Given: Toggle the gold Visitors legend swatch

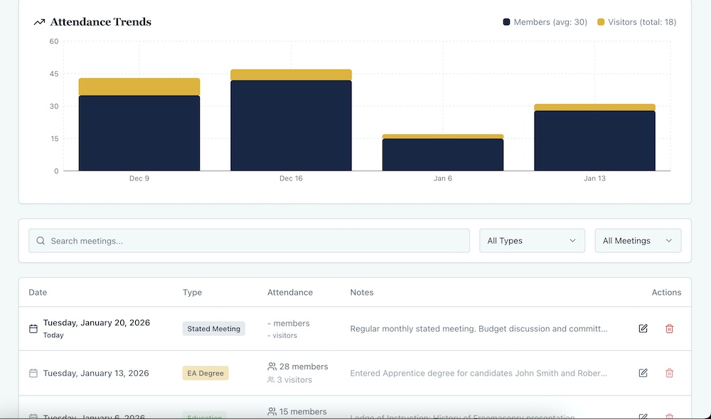Looking at the screenshot, I should click(601, 22).
